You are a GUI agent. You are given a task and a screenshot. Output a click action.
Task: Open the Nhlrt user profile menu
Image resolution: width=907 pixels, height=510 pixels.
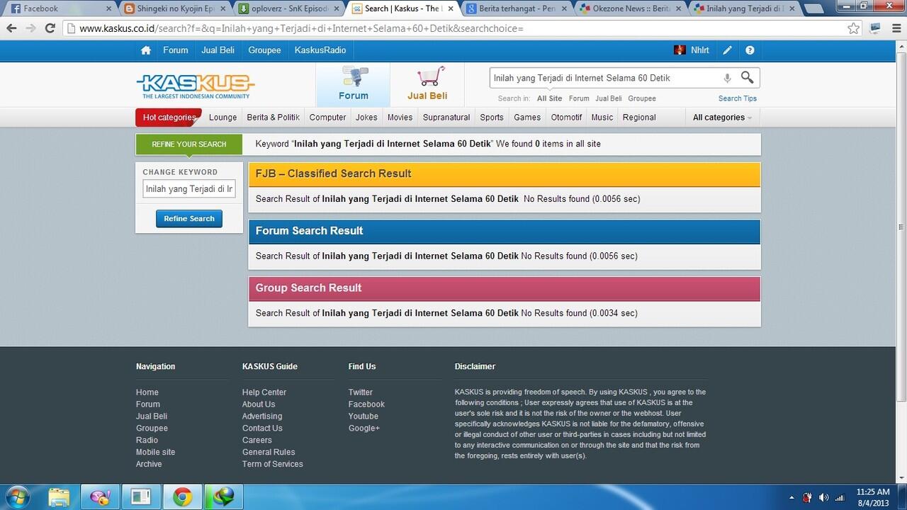pyautogui.click(x=692, y=50)
